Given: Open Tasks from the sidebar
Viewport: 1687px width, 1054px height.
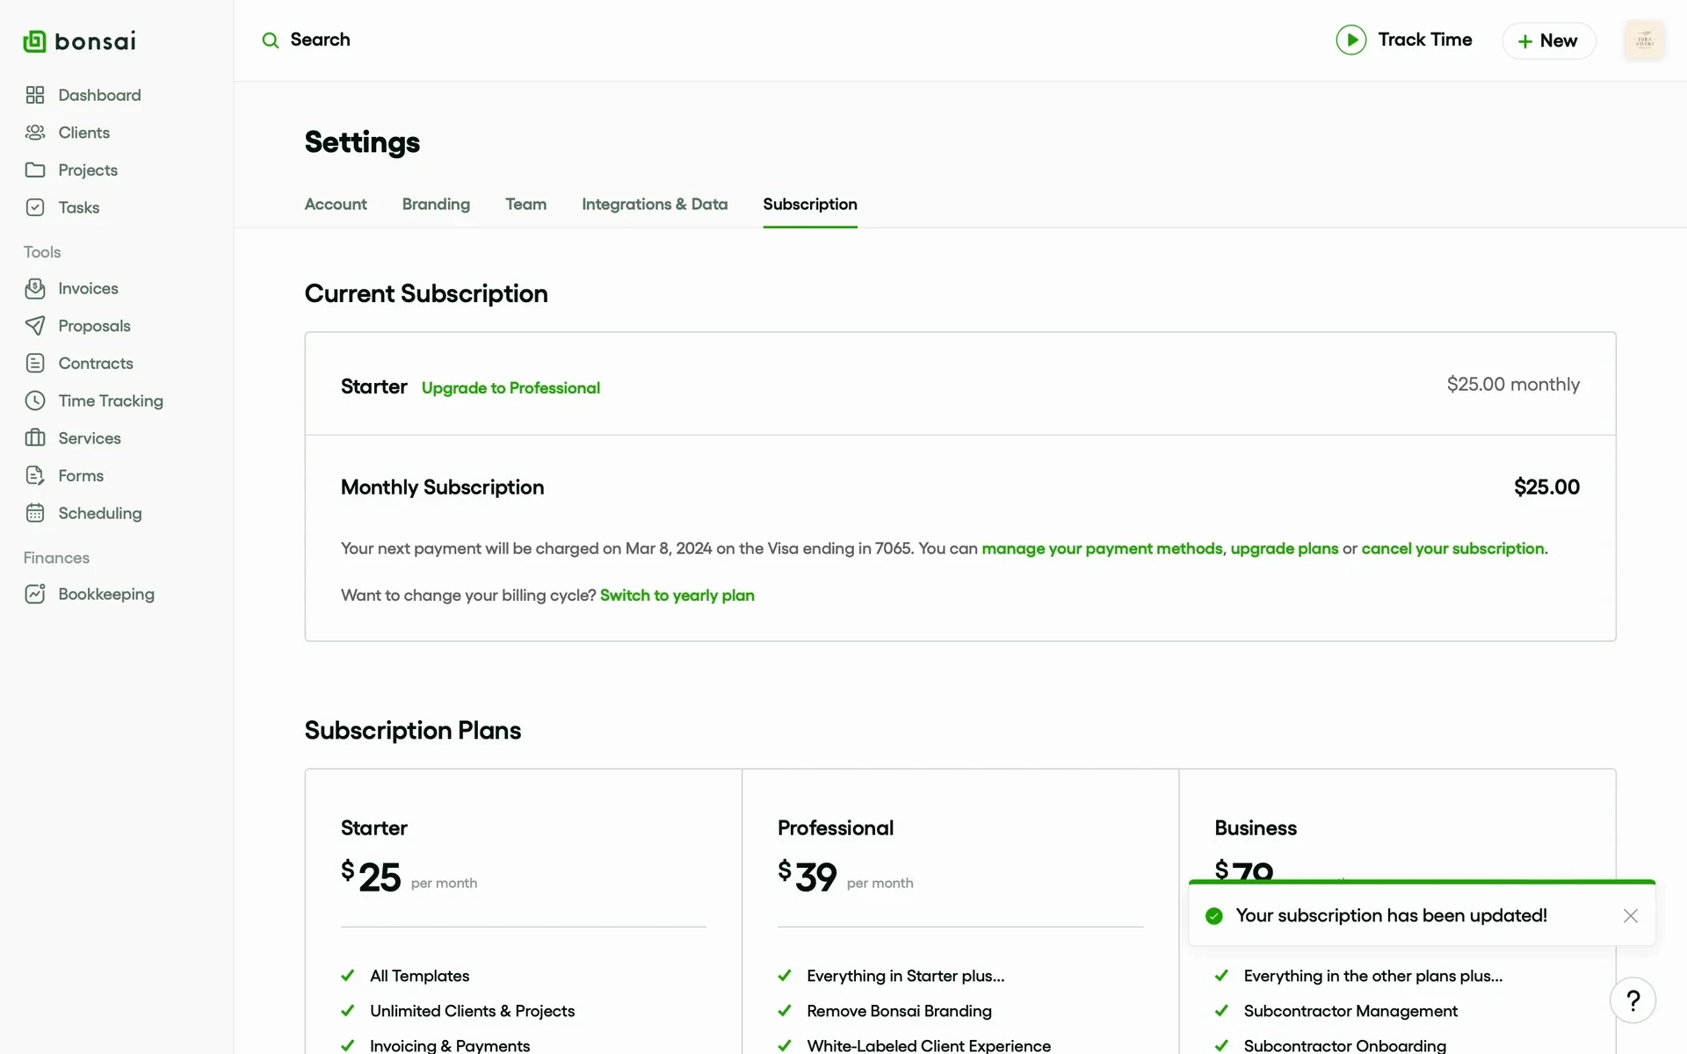Looking at the screenshot, I should tap(79, 207).
